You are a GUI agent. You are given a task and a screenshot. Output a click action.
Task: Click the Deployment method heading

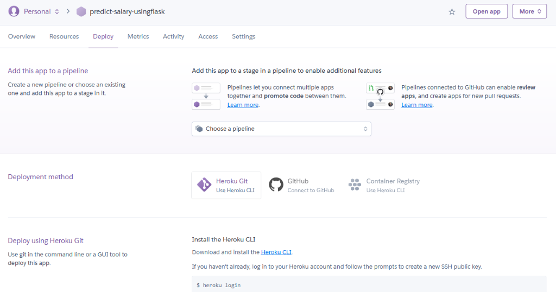(x=40, y=177)
